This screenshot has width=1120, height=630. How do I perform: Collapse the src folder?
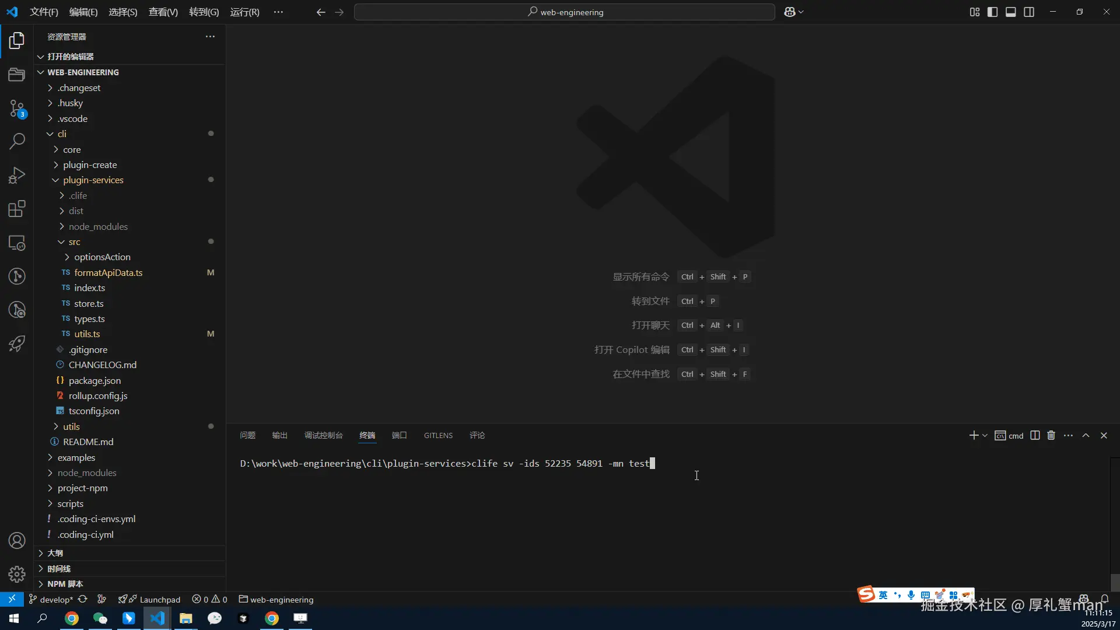pyautogui.click(x=74, y=242)
